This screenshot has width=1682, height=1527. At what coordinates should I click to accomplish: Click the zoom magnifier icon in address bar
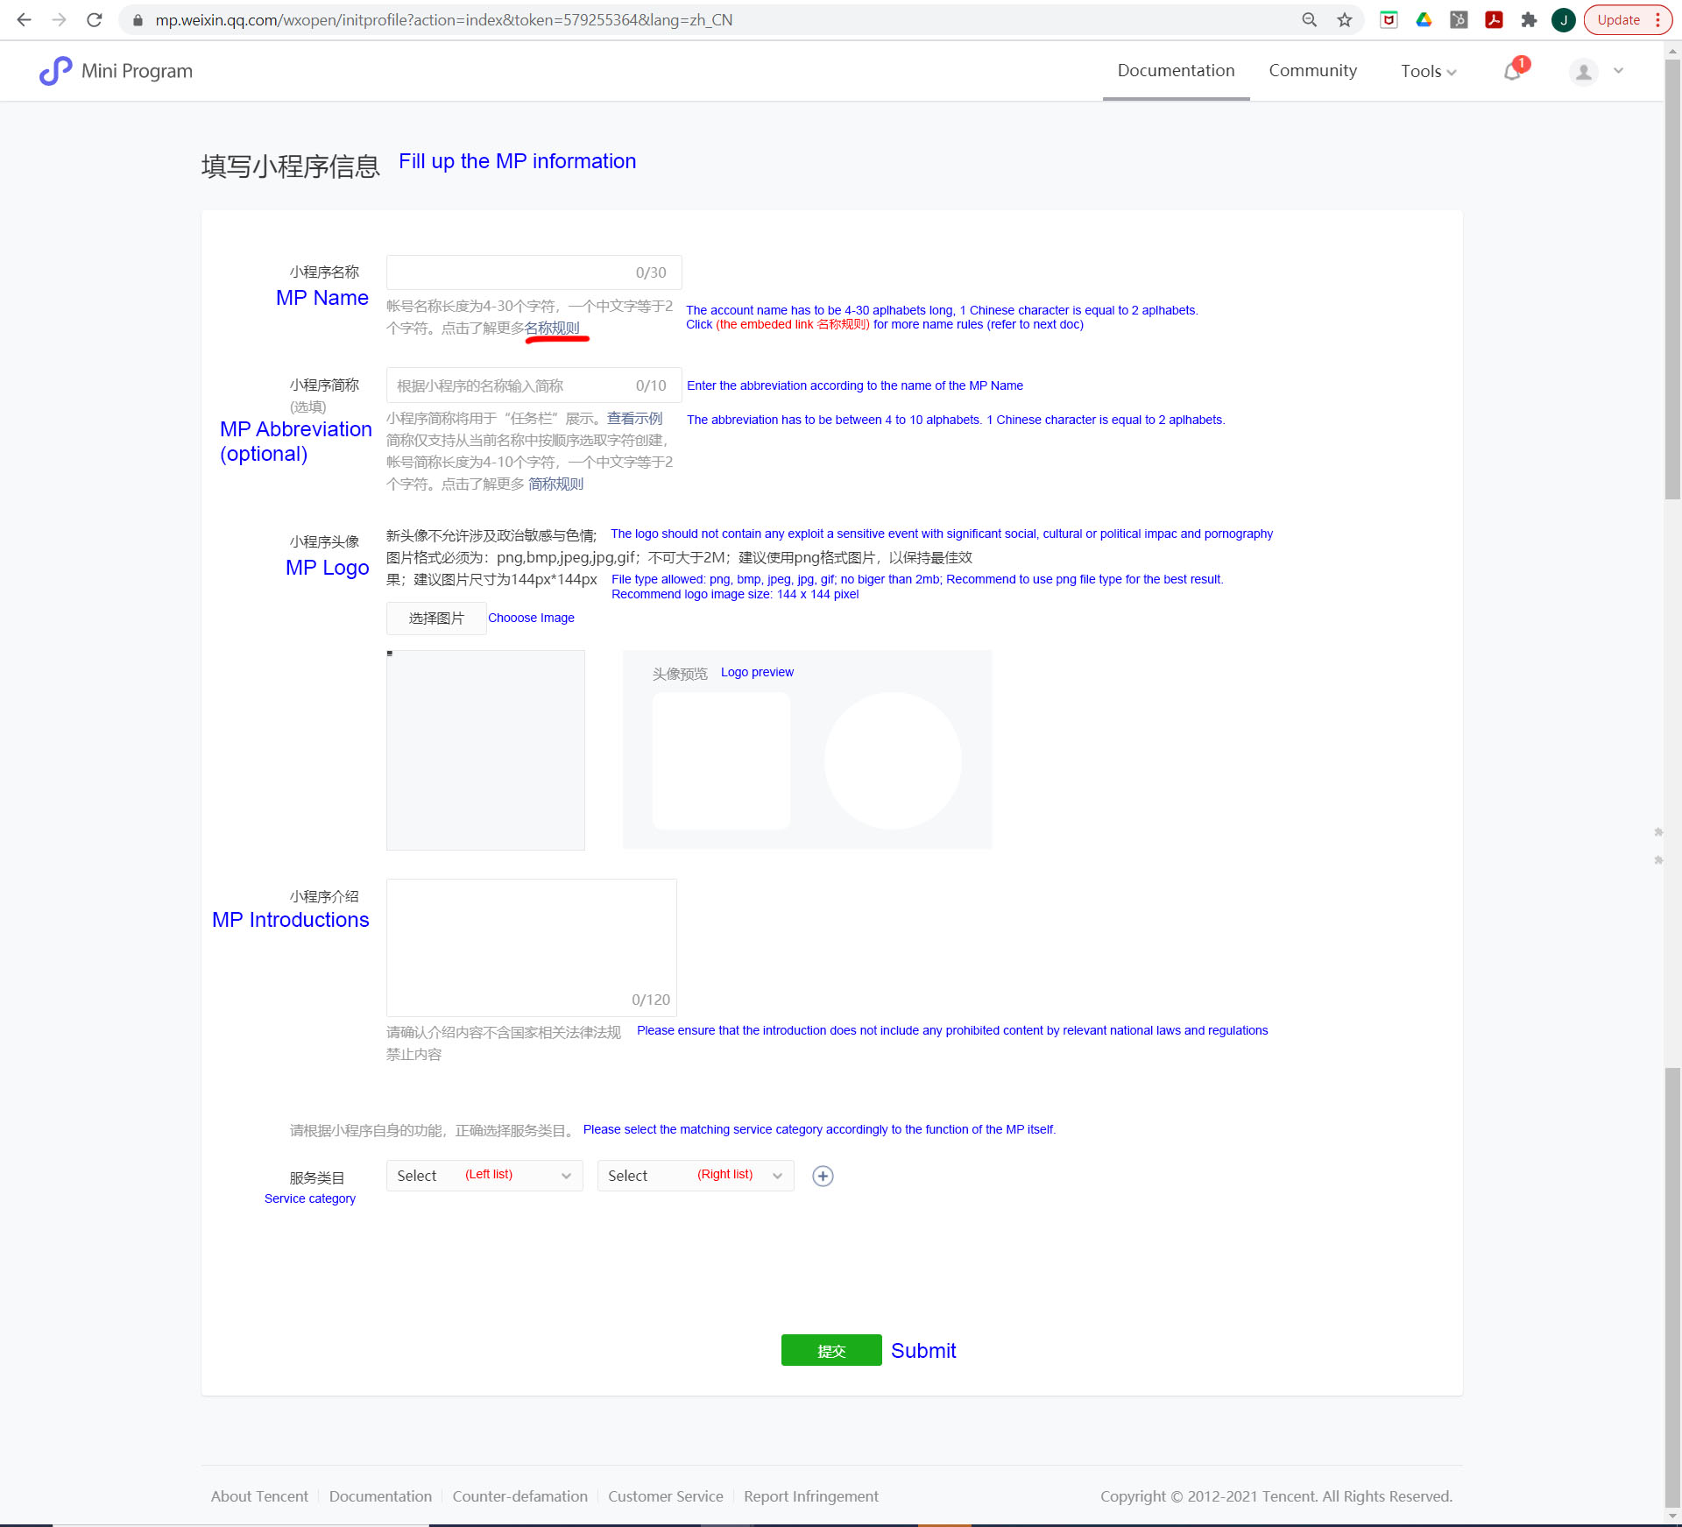(x=1310, y=19)
